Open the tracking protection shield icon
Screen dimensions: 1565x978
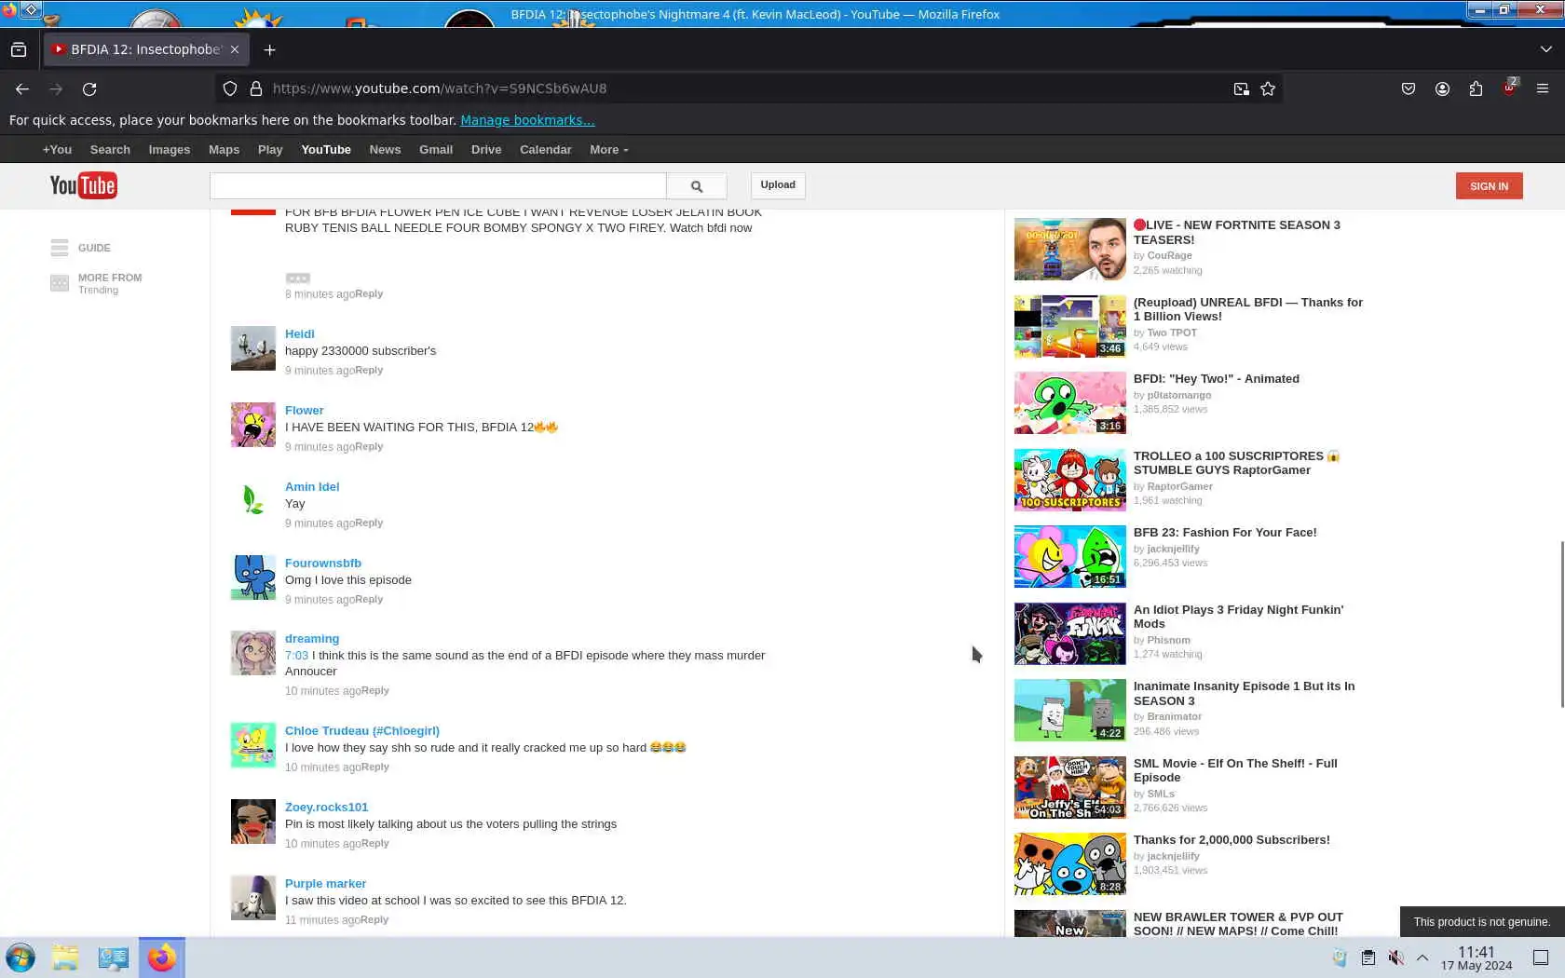click(230, 88)
